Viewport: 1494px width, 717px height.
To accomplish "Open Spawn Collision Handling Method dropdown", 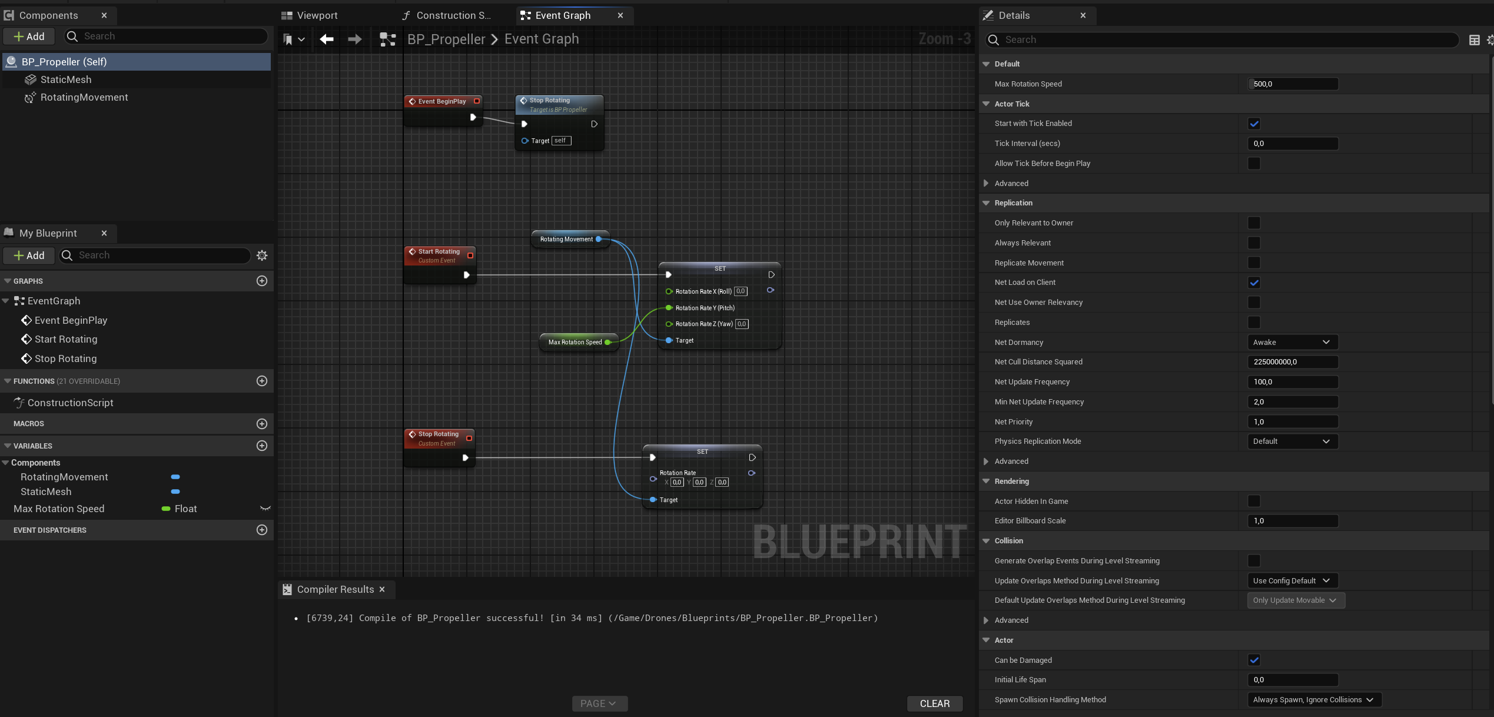I will (1314, 700).
